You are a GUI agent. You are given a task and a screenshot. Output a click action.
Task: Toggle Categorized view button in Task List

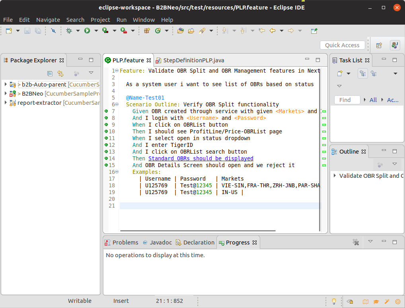(362, 73)
